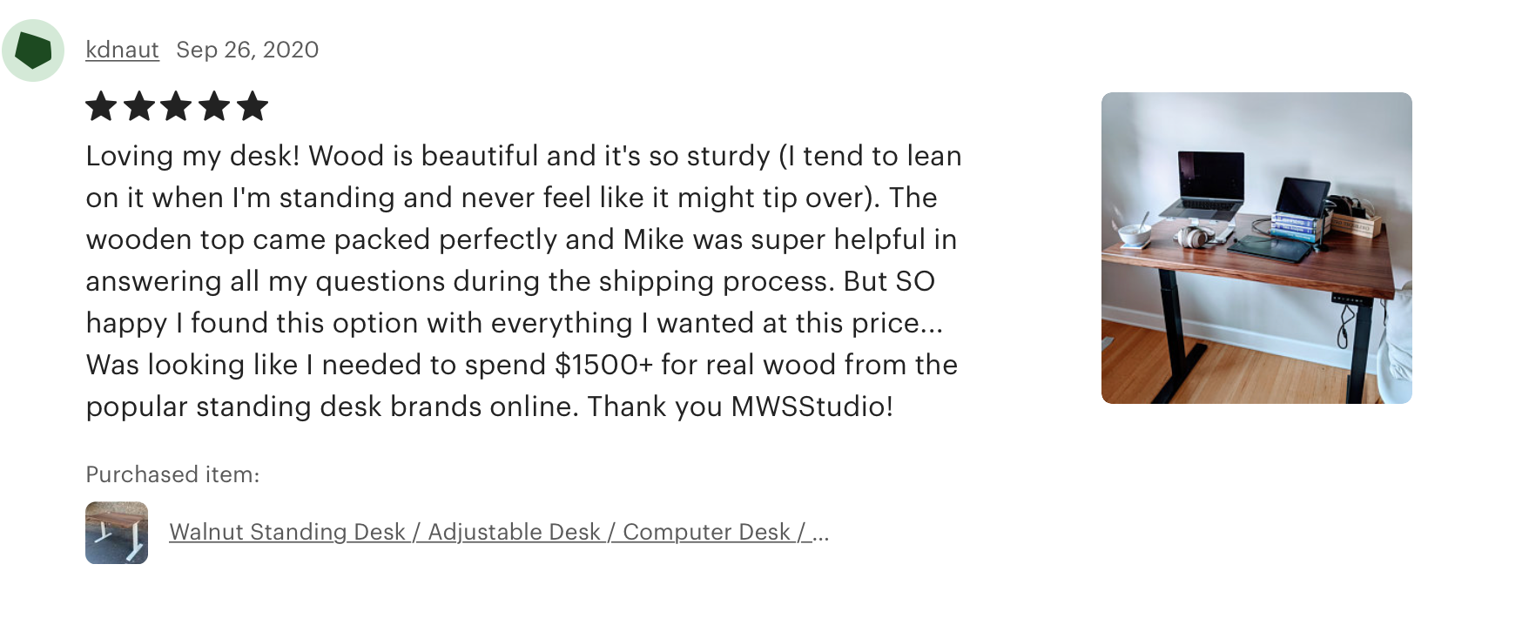Select the fifth rating star
The height and width of the screenshot is (618, 1529).
click(x=252, y=106)
